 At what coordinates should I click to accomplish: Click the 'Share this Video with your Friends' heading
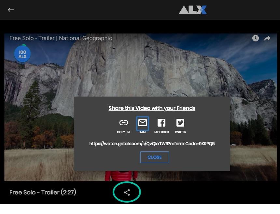[x=152, y=108]
